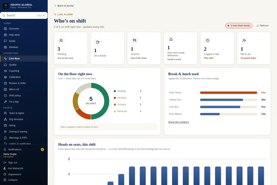277x185 pixels.
Task: Click the Goals flag icon
Action: pos(5,41)
